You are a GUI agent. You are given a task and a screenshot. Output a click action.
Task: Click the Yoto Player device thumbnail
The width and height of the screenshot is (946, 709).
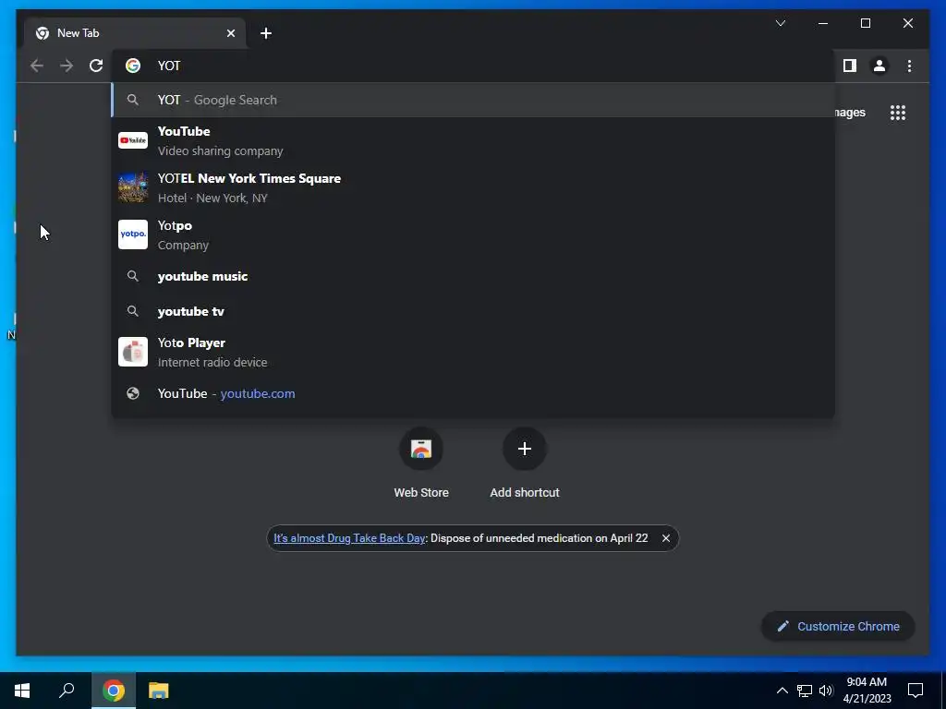click(x=133, y=352)
